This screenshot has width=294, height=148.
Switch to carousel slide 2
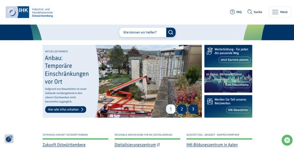[182, 109]
